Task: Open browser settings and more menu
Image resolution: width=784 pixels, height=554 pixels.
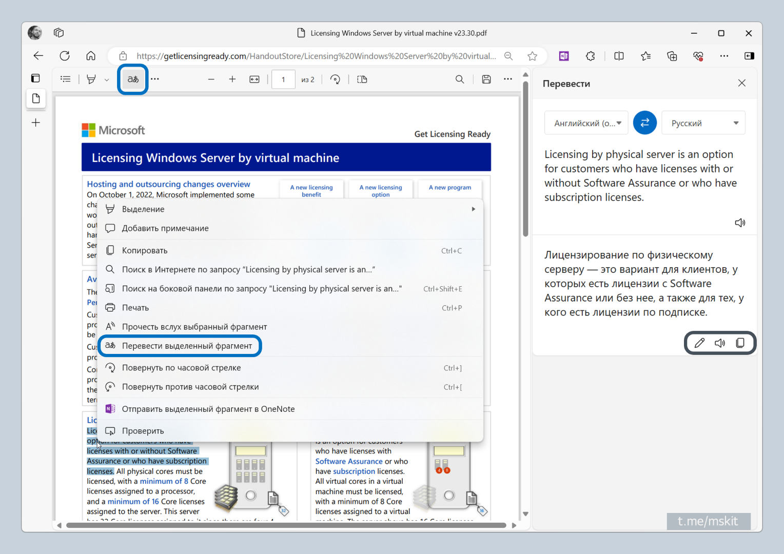Action: pos(724,56)
